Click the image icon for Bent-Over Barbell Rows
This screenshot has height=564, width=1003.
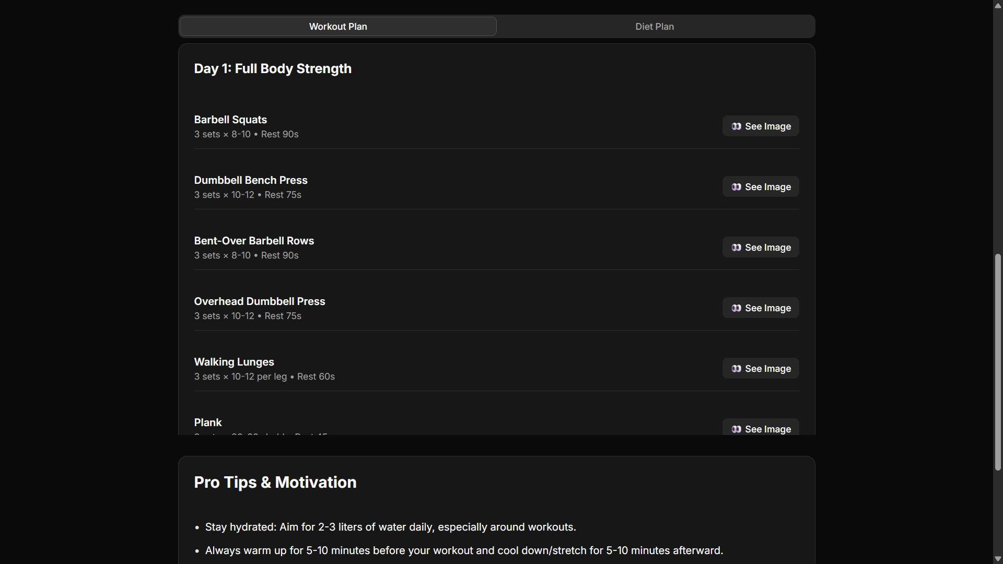[736, 248]
